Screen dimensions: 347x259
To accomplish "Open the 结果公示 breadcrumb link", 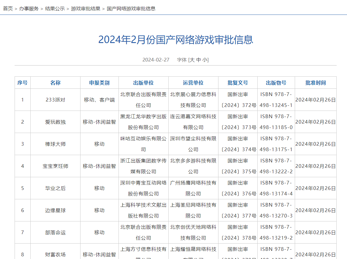I will (55, 8).
